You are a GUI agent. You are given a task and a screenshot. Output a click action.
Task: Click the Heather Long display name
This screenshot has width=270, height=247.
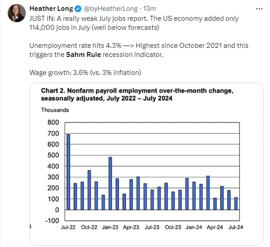[51, 9]
